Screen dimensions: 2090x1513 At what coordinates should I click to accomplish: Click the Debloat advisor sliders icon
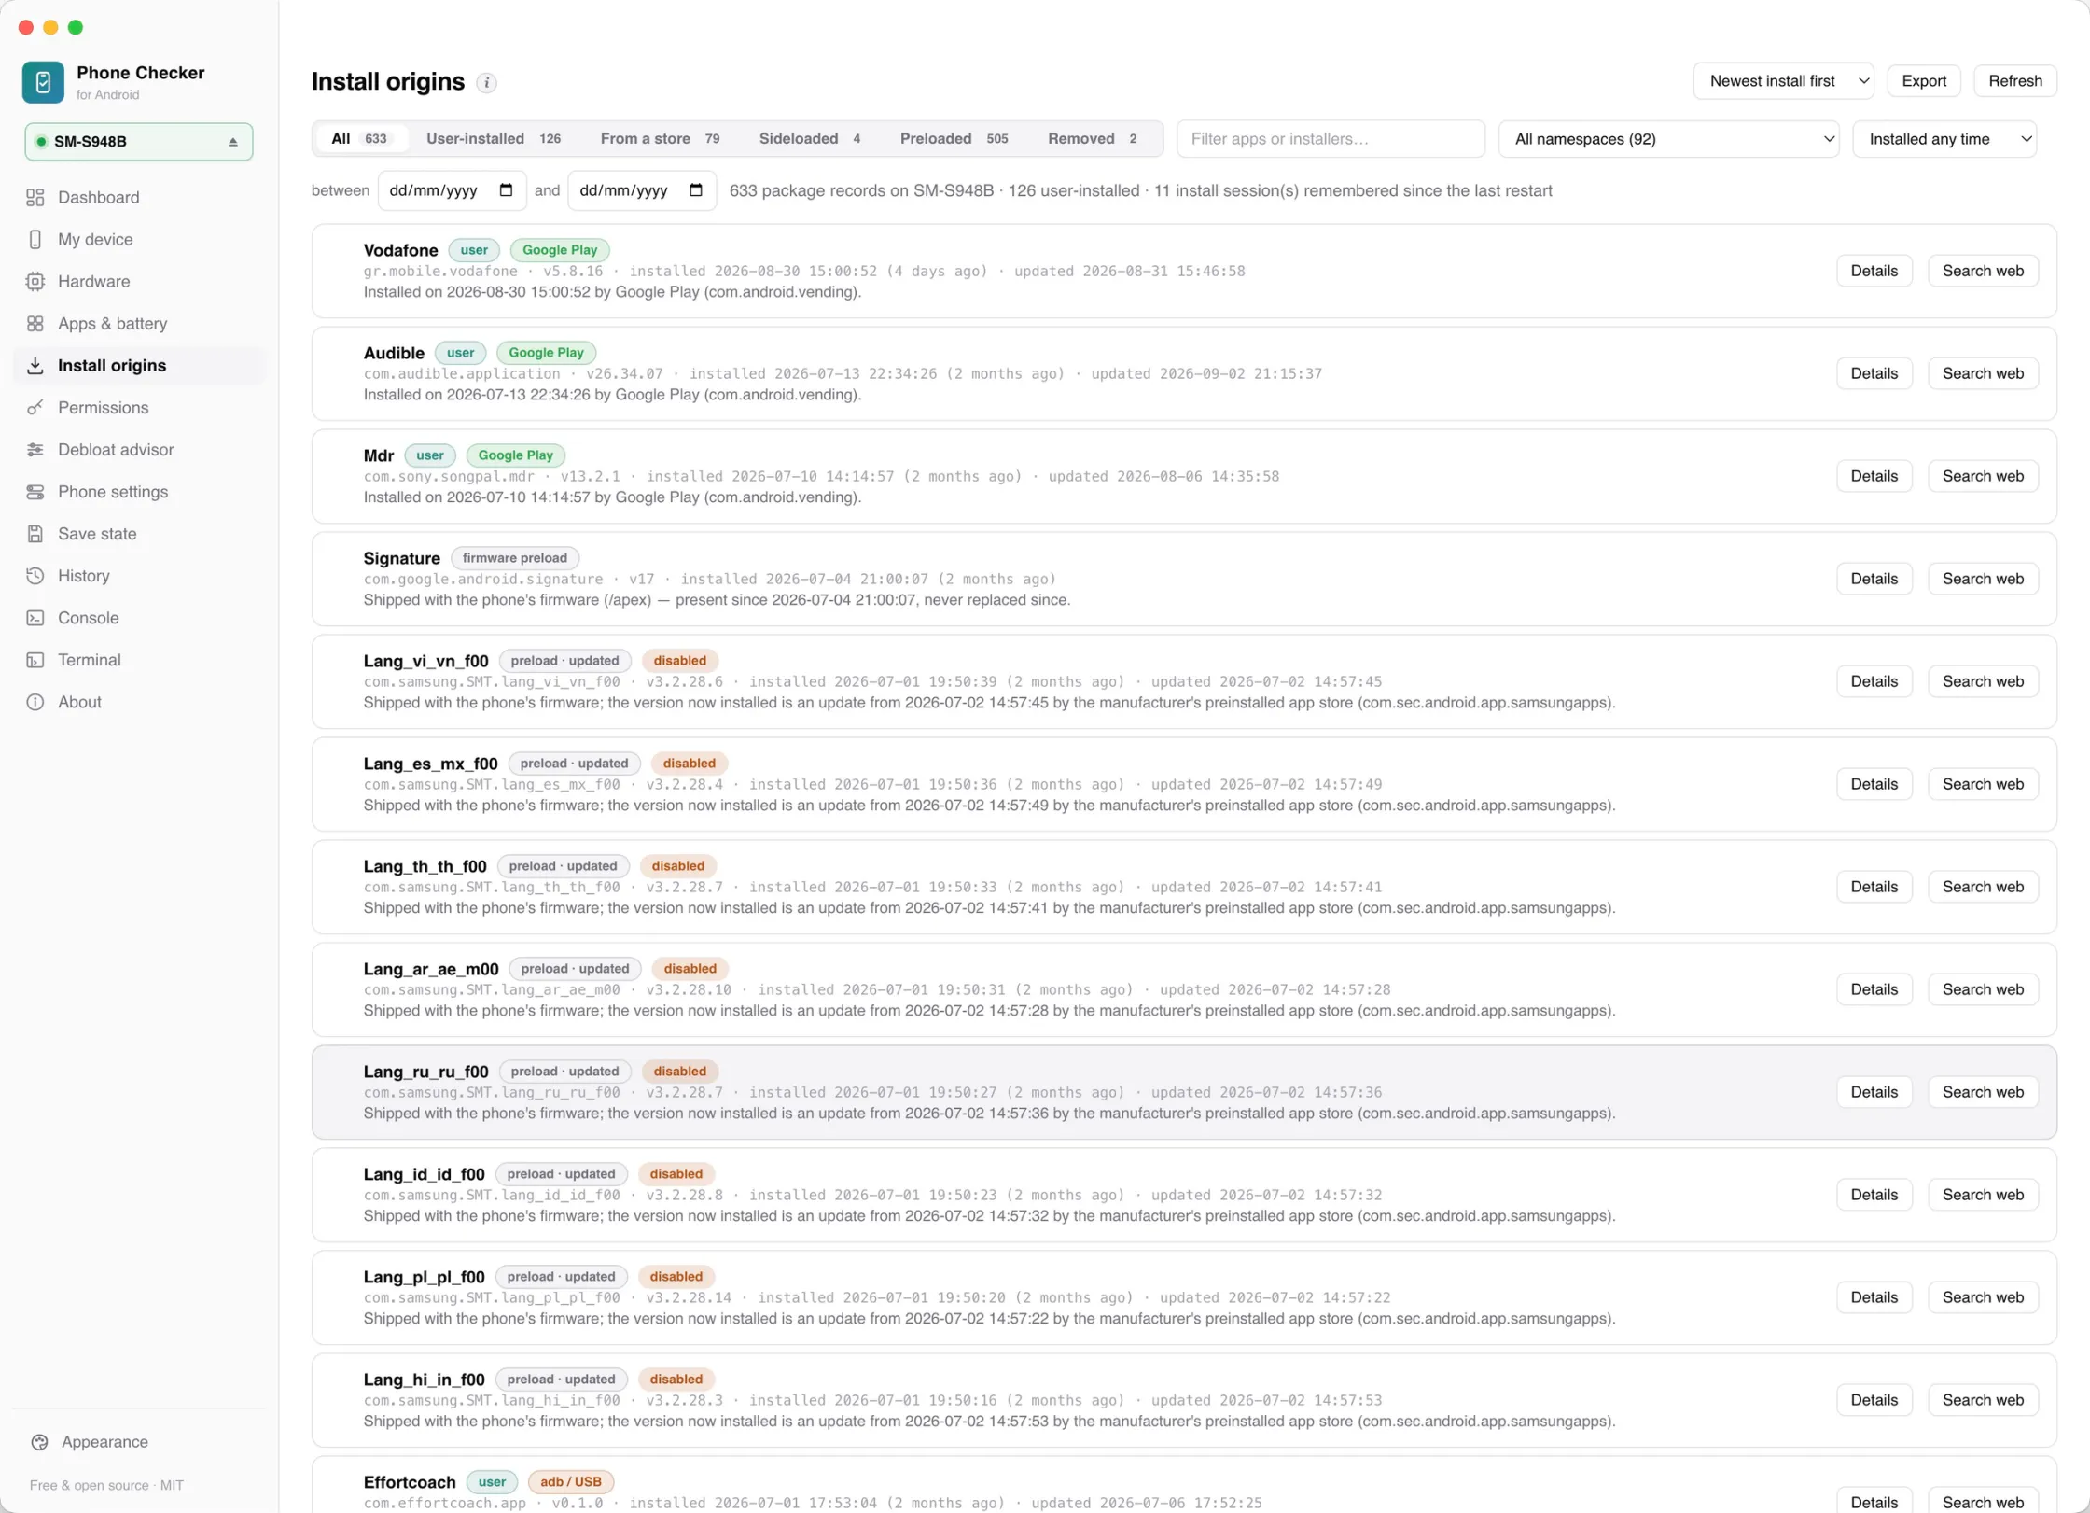pos(35,449)
